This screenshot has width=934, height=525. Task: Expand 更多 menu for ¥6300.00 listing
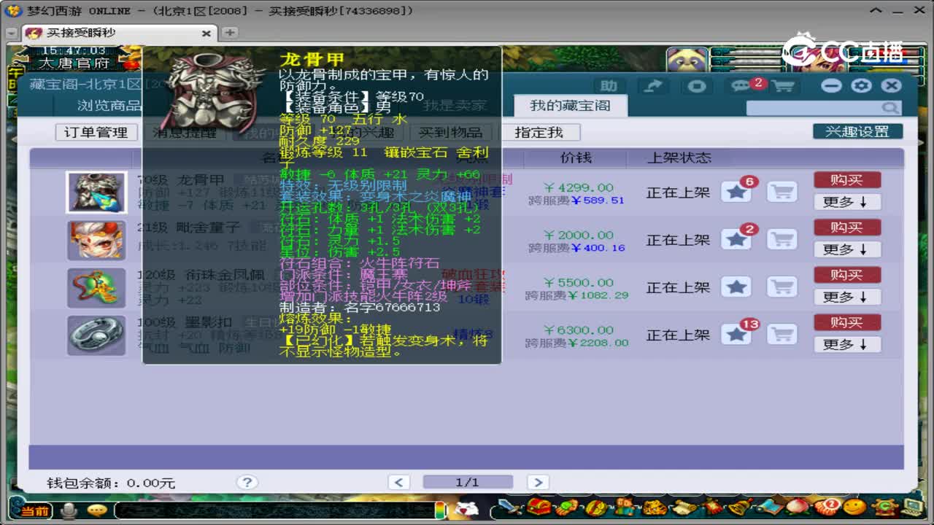(x=846, y=344)
